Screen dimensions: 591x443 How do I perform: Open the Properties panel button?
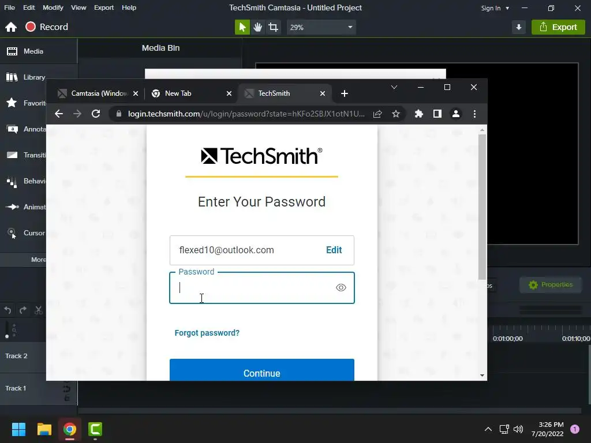coord(551,285)
